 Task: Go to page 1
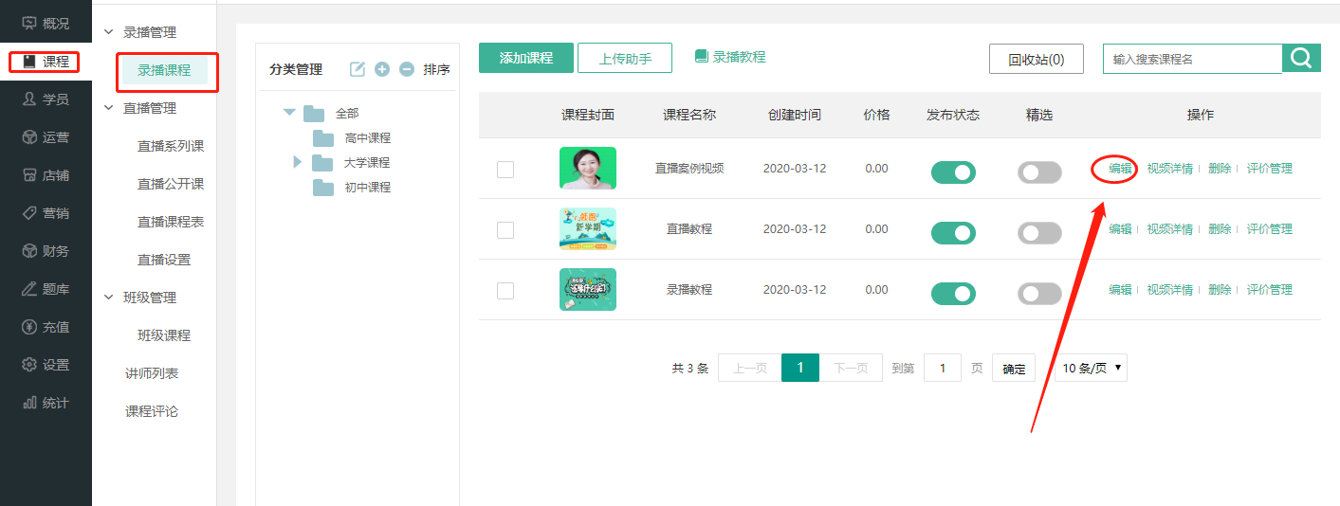click(800, 368)
